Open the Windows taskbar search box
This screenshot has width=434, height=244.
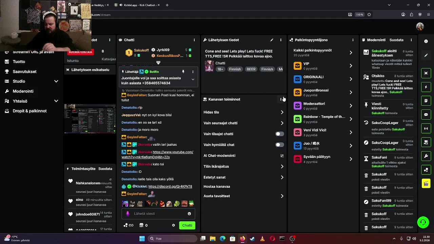(172, 239)
